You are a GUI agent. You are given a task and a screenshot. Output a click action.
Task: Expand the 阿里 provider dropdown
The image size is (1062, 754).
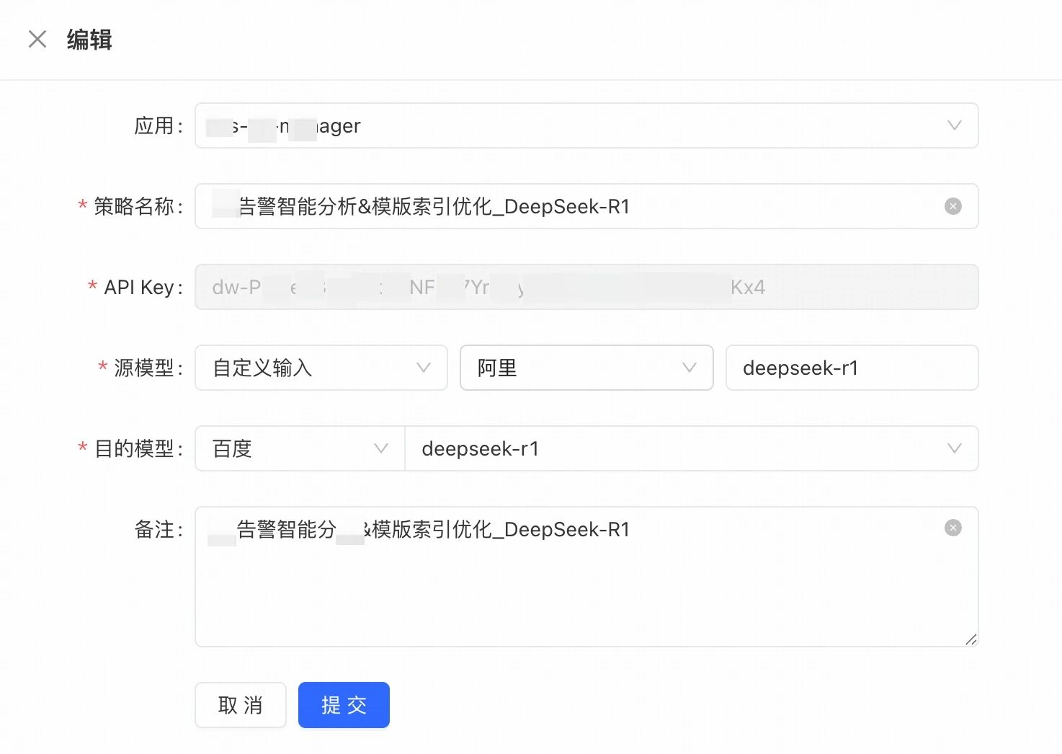(576, 368)
